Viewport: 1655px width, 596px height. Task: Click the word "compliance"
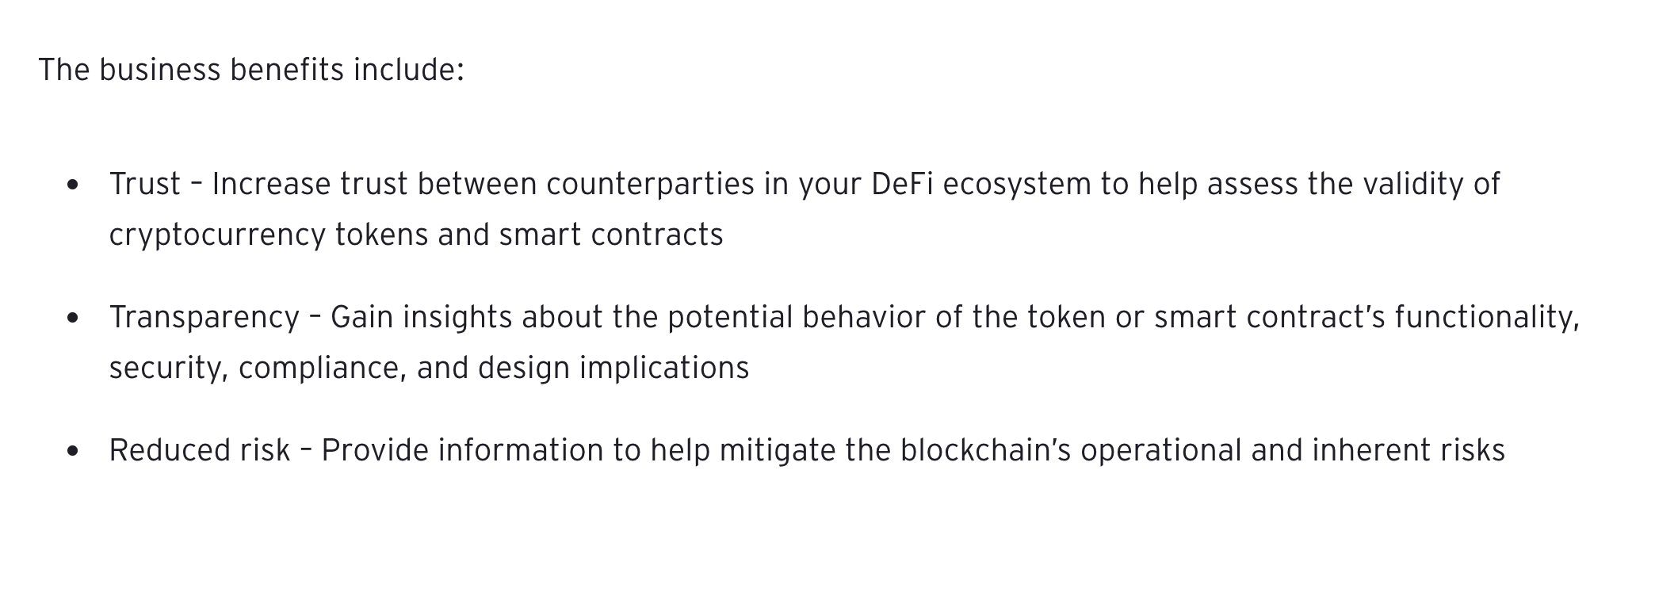coord(322,369)
